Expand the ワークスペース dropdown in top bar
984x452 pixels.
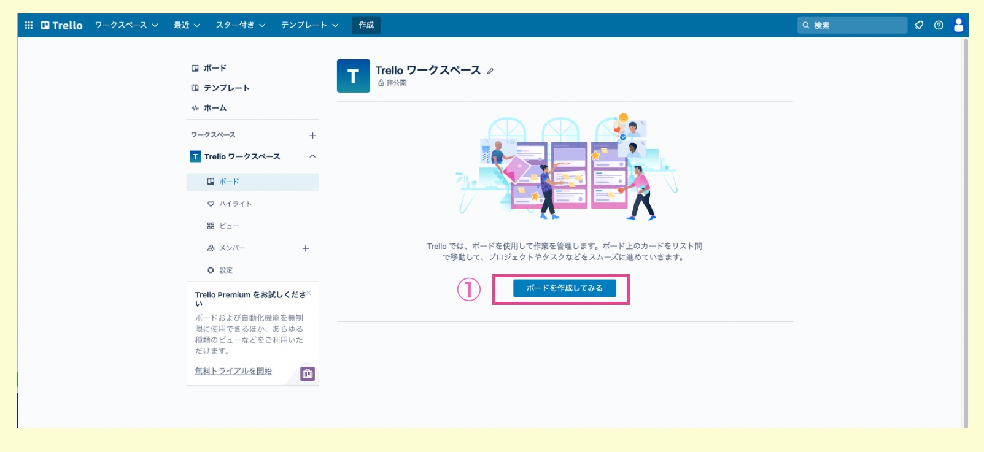tap(126, 25)
